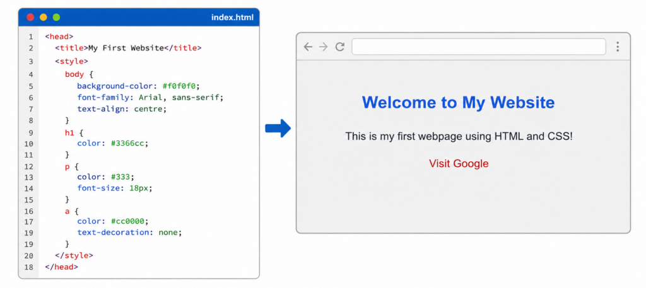Screen dimensions: 646x288
Task: Click the text-align: centre line
Action: [122, 109]
